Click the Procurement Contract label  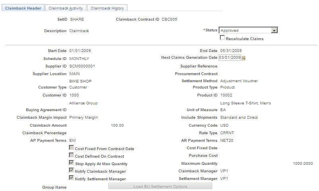[196, 73]
